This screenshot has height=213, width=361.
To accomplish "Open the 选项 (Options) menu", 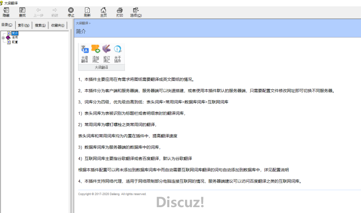I will tap(136, 11).
